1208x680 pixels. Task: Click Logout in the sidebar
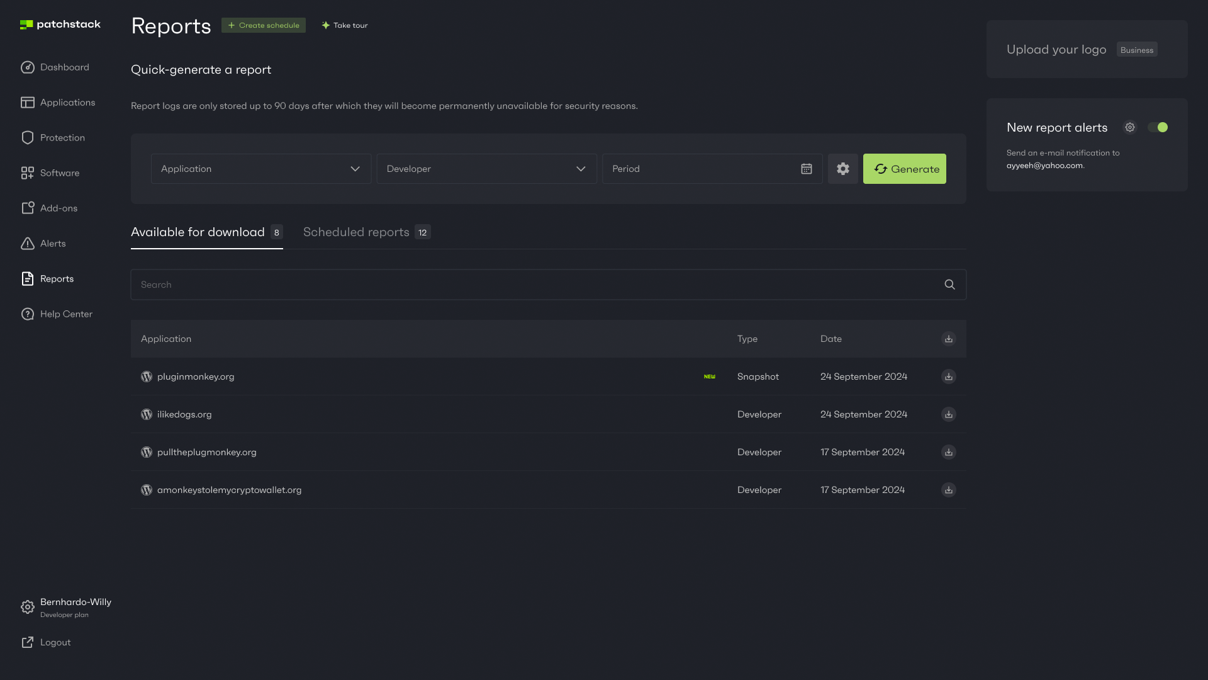tap(55, 642)
